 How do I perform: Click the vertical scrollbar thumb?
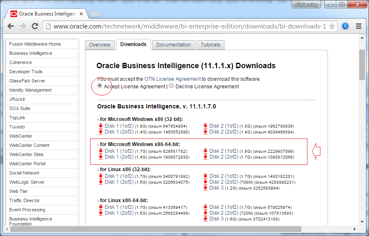(362, 65)
